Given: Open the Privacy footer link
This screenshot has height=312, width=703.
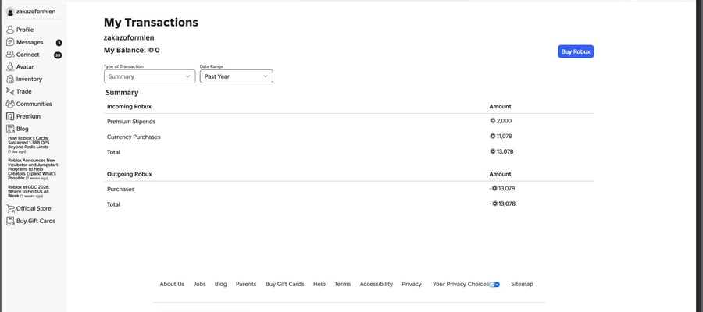Looking at the screenshot, I should 412,284.
